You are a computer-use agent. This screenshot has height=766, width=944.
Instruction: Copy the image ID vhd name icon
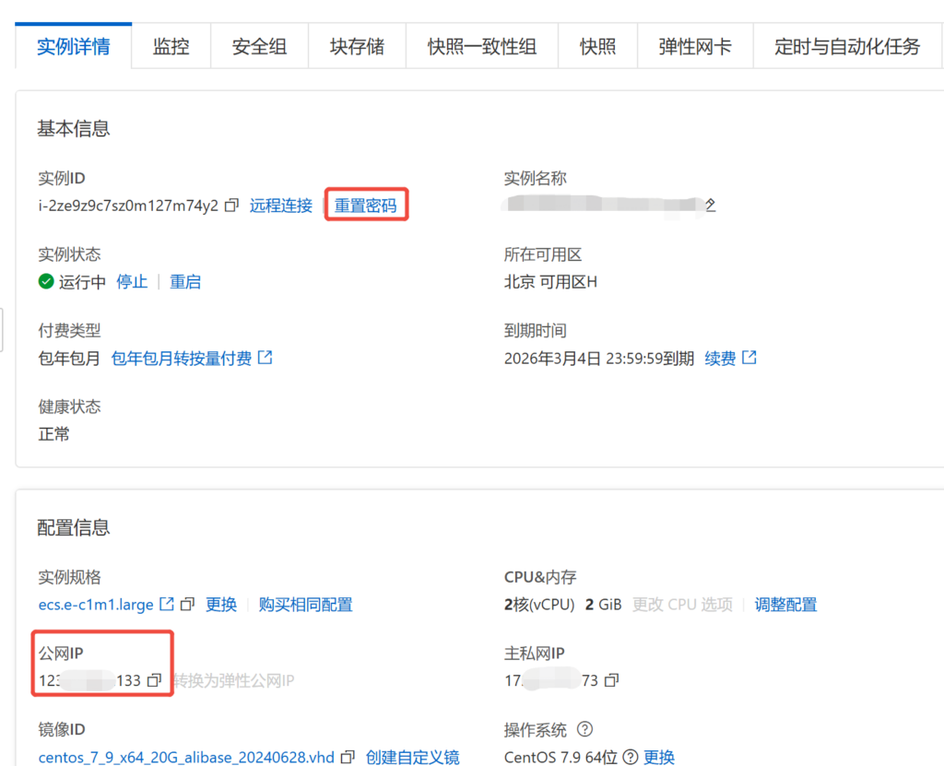[348, 757]
